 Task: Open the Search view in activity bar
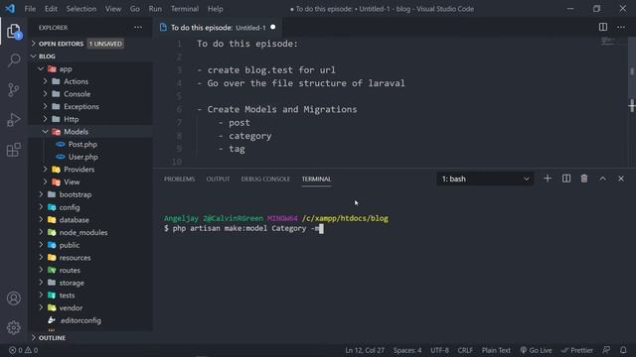(14, 59)
